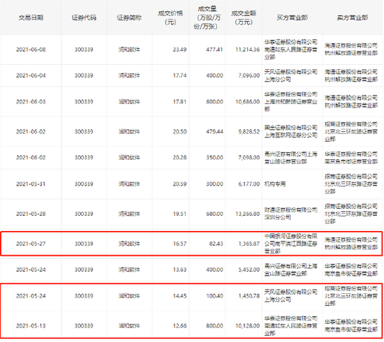384x342 pixels.
Task: Select the date cell 2021-05-13
Action: (31, 326)
